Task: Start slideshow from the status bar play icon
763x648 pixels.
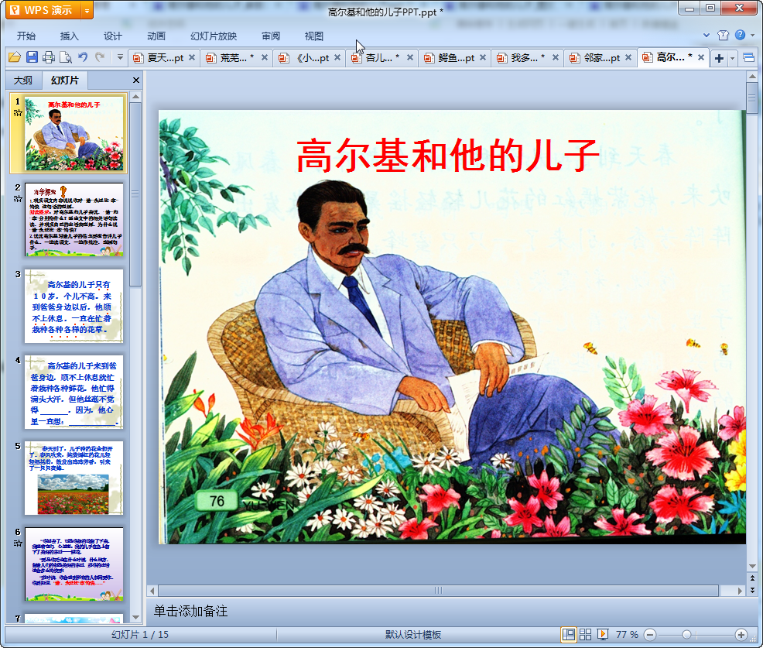Action: 602,634
